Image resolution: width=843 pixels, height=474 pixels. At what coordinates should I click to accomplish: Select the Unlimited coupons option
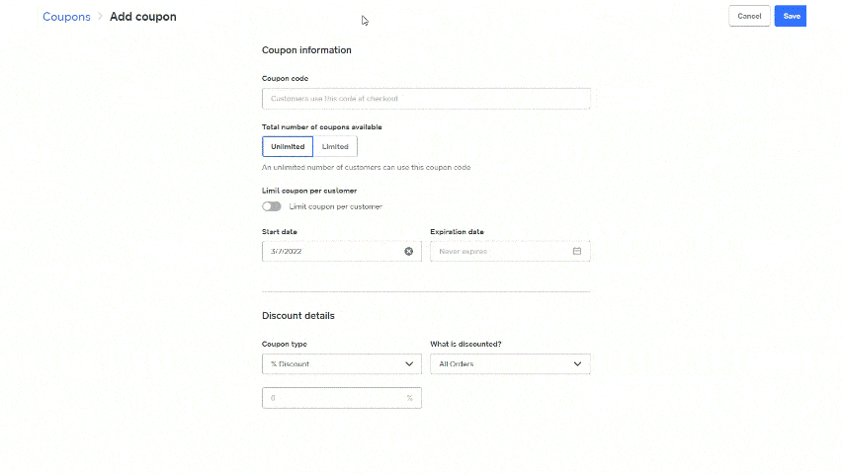(288, 146)
